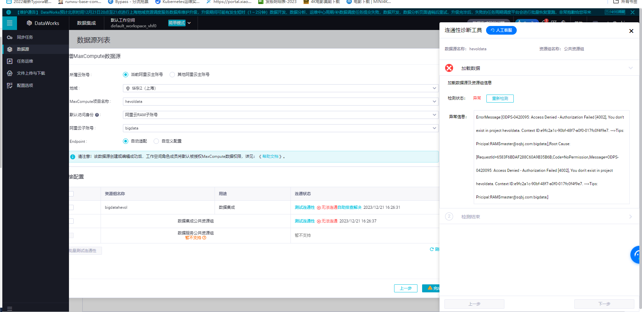This screenshot has height=312, width=642.
Task: Check the bigdatahevol resource group row
Action: tap(71, 207)
